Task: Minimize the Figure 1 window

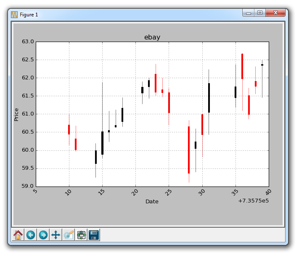Action: coord(249,13)
